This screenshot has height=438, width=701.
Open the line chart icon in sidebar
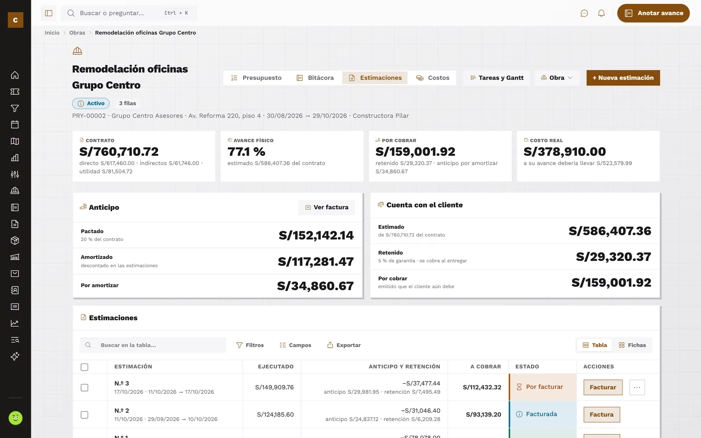[x=15, y=323]
